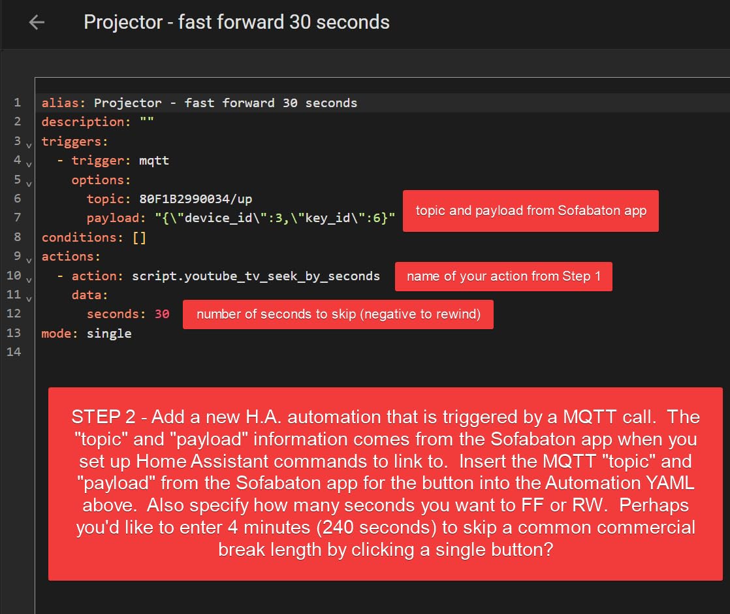
Task: Click line number 14 in gutter
Action: tap(14, 352)
